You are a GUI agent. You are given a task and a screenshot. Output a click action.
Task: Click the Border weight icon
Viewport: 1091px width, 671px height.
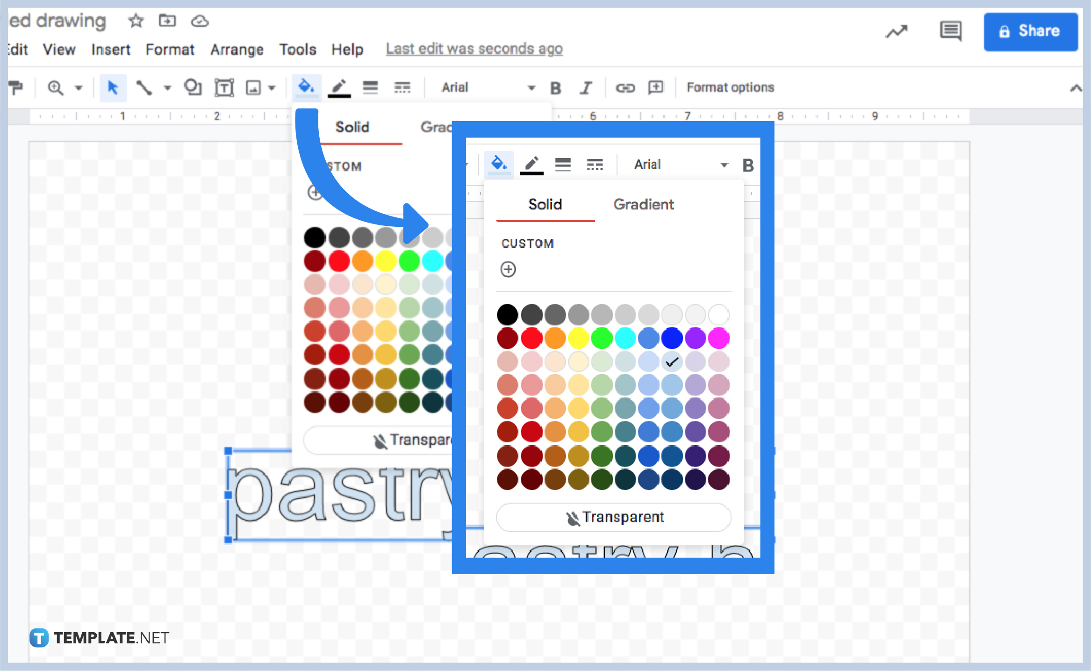coord(370,87)
